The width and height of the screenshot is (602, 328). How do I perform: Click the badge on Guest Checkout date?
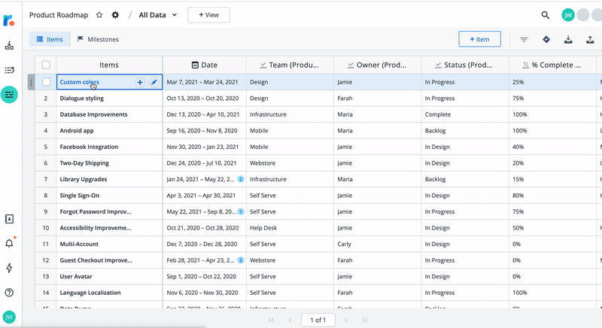[x=241, y=260]
